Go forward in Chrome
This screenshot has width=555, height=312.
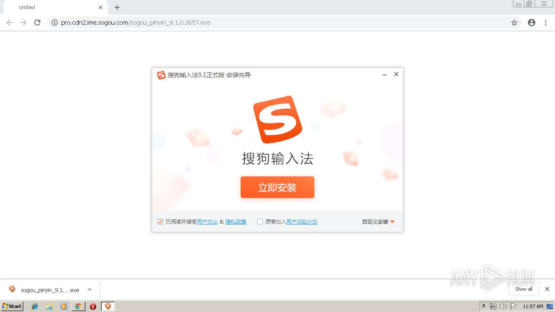(23, 23)
